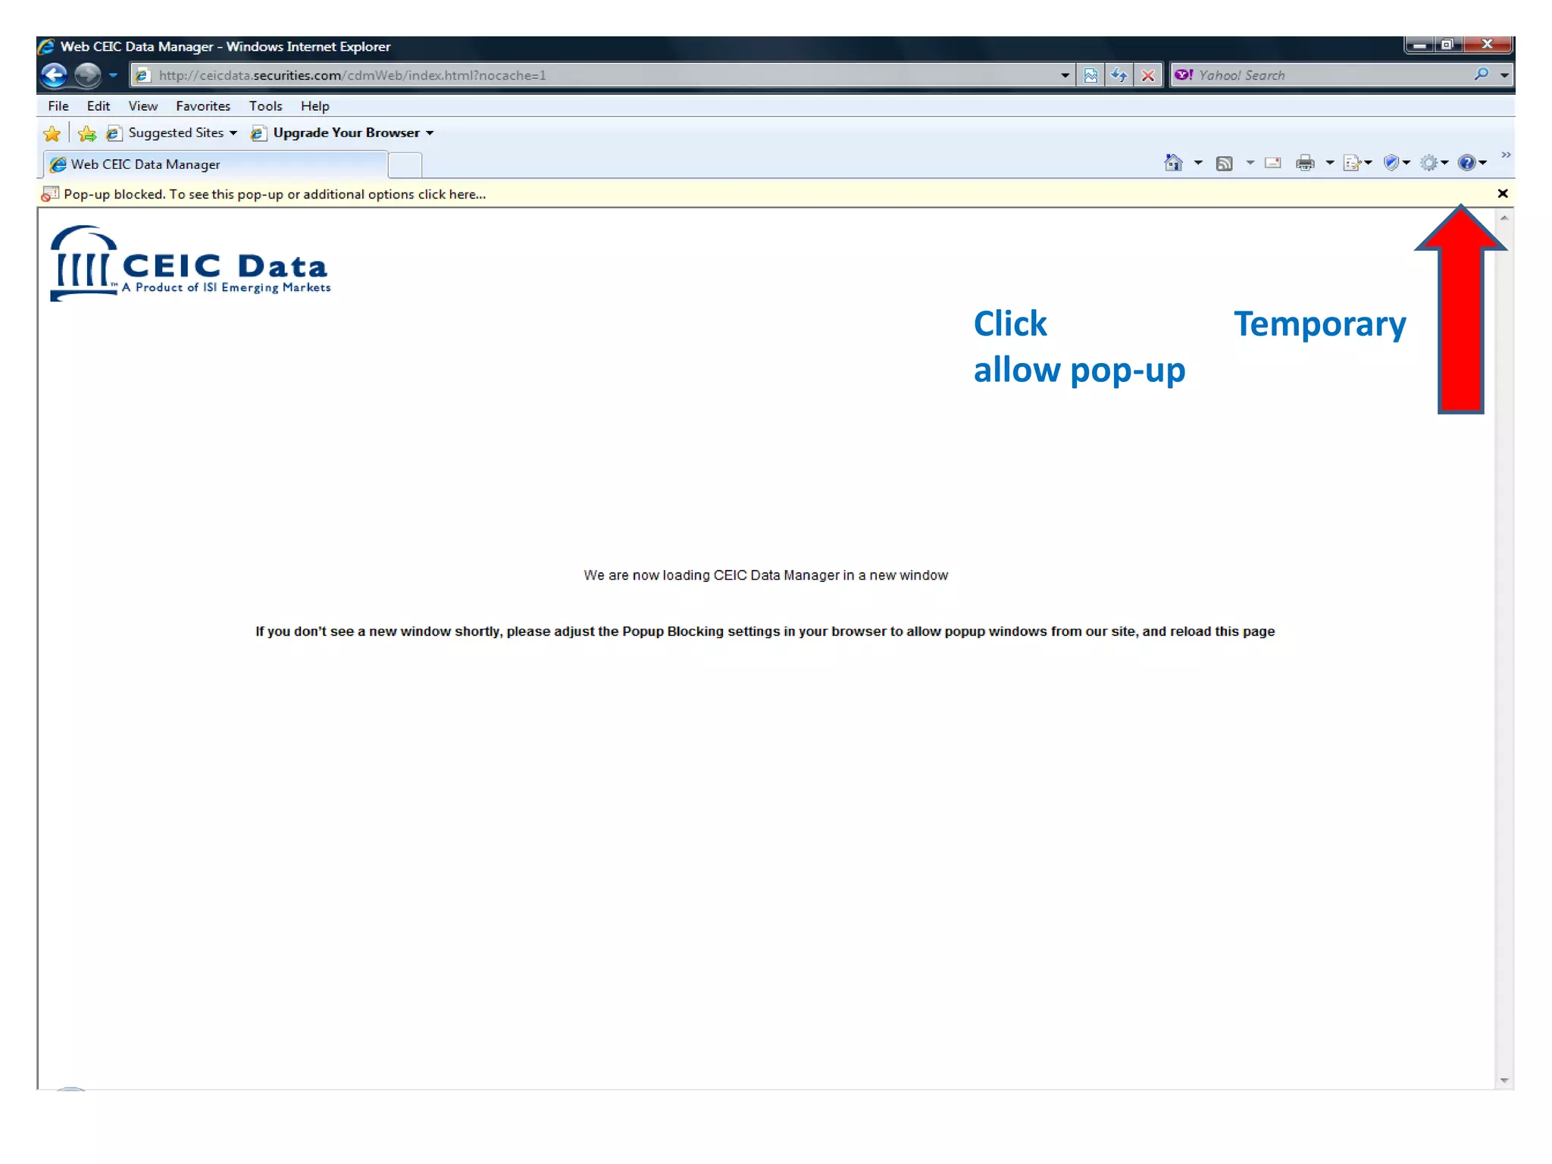Click the page icon in address bar
Screen dimensions: 1552x1164
[142, 75]
